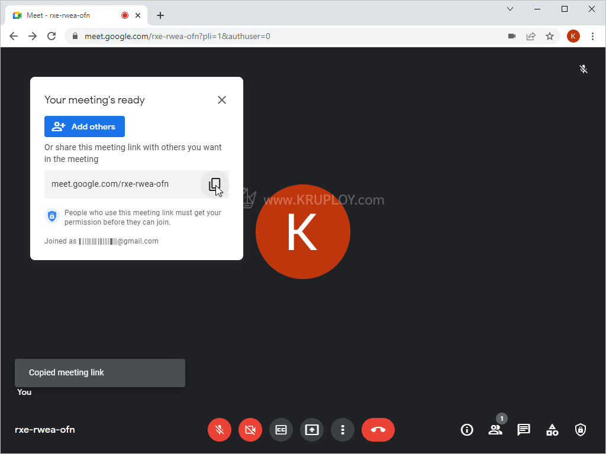This screenshot has width=606, height=454.
Task: Open the Chrome three-dot menu
Action: point(592,36)
